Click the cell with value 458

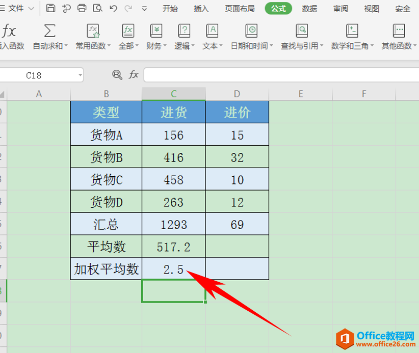(x=174, y=179)
